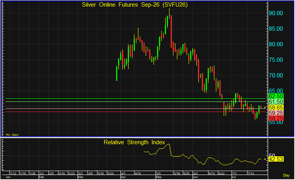Click the Jun month label on the axis
The height and width of the screenshot is (180, 295).
[x=195, y=177]
